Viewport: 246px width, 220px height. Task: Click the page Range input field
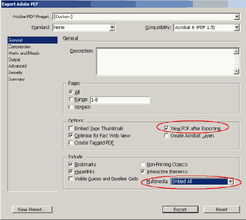click(x=120, y=100)
